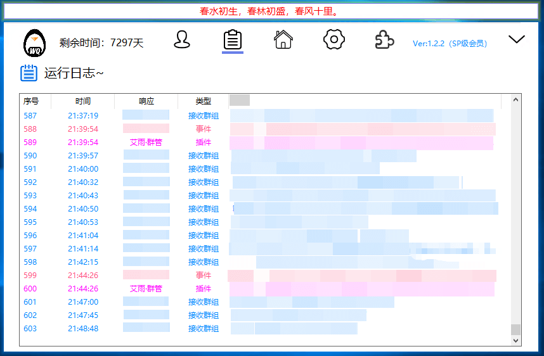This screenshot has width=544, height=356.
Task: Click the run log notepad heading icon
Action: 29,73
